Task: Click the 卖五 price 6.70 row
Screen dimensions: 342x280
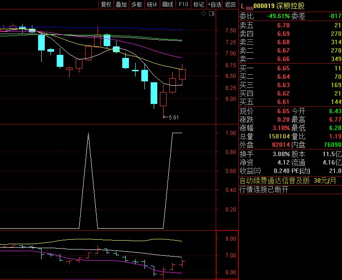Action: 283,25
